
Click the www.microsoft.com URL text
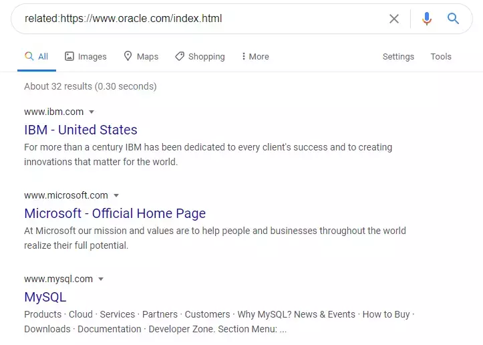[x=66, y=195]
